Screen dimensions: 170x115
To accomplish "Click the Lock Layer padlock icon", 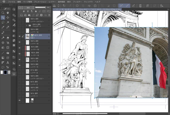I will [x=36, y=11].
